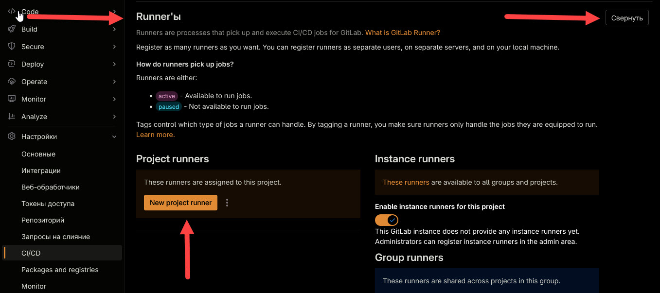The height and width of the screenshot is (293, 660).
Task: Click the Build rocket icon
Action: 12,29
